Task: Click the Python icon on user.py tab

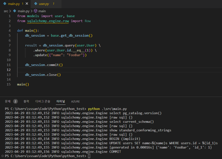Action: pos(35,4)
